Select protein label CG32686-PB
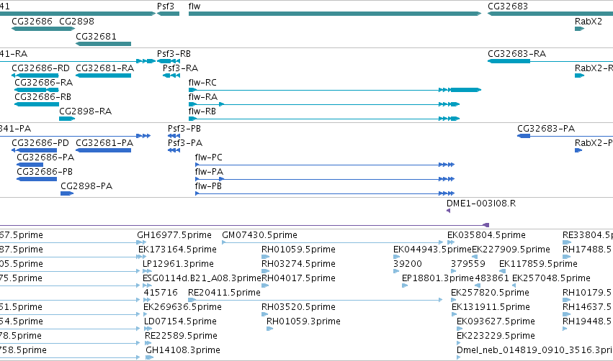The width and height of the screenshot is (613, 361). 45,172
